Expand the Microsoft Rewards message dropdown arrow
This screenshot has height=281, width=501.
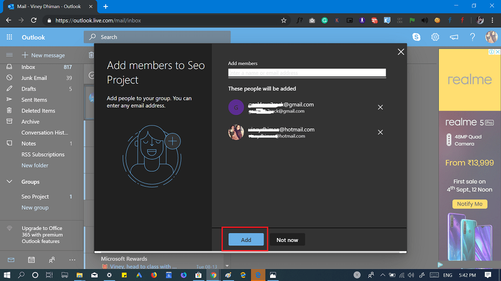click(227, 265)
